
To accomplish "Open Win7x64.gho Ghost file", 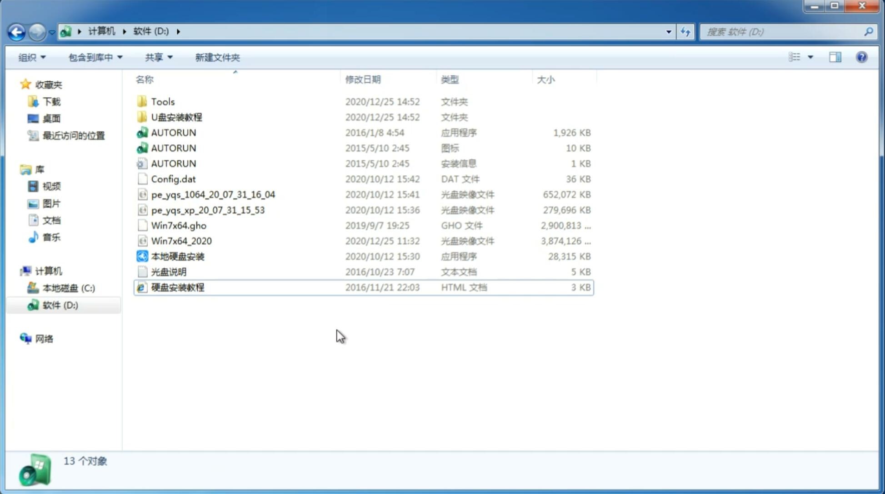I will (x=179, y=225).
